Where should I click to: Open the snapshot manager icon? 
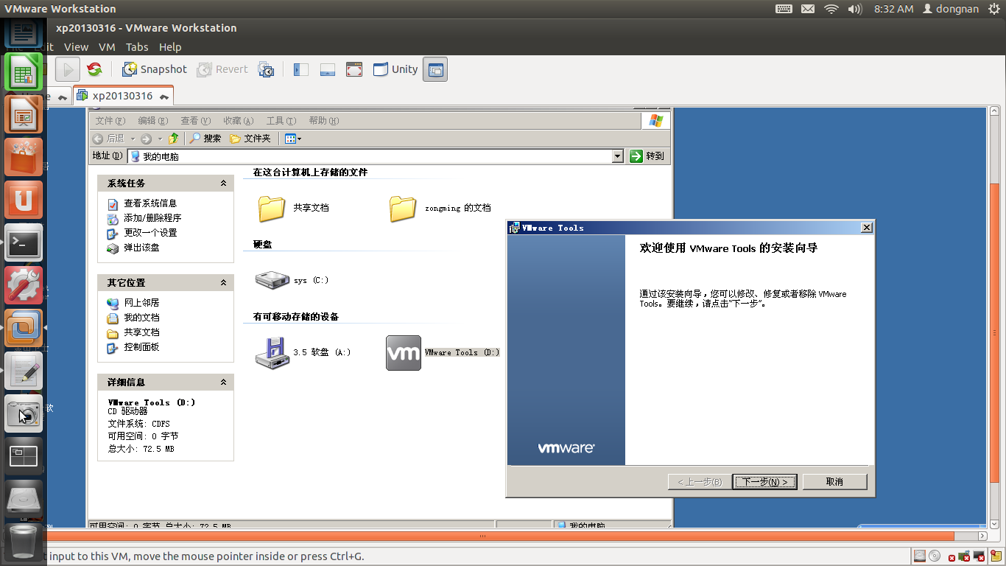pyautogui.click(x=266, y=69)
